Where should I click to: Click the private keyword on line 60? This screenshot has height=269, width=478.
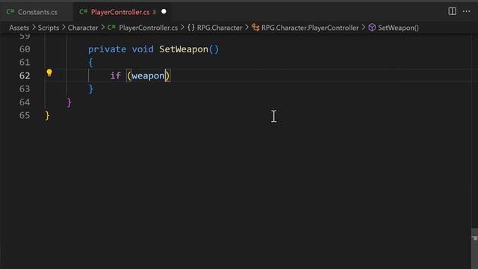pyautogui.click(x=107, y=49)
